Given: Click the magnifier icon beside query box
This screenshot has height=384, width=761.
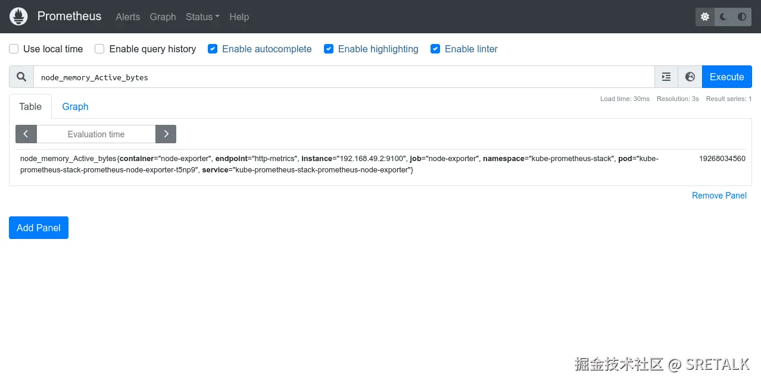Looking at the screenshot, I should (21, 77).
